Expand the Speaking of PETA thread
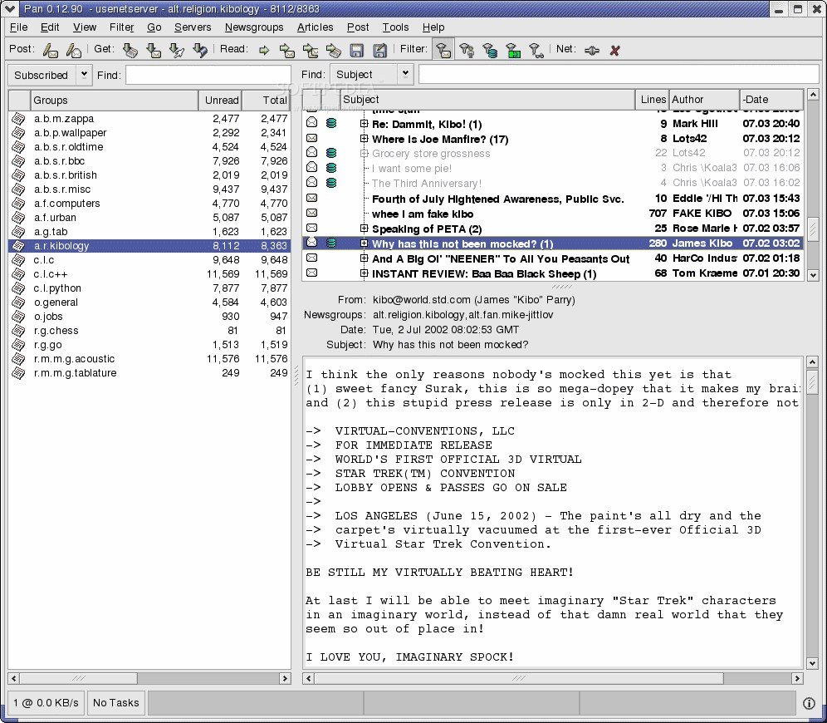Image resolution: width=827 pixels, height=723 pixels. point(364,228)
